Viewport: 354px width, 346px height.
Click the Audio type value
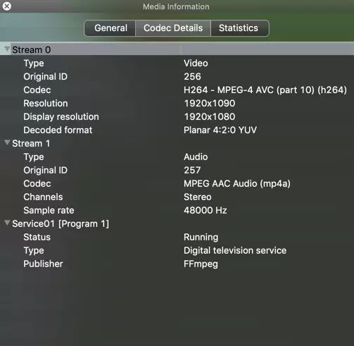click(x=196, y=157)
